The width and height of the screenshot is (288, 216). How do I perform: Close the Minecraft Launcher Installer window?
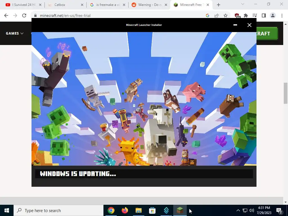[249, 25]
